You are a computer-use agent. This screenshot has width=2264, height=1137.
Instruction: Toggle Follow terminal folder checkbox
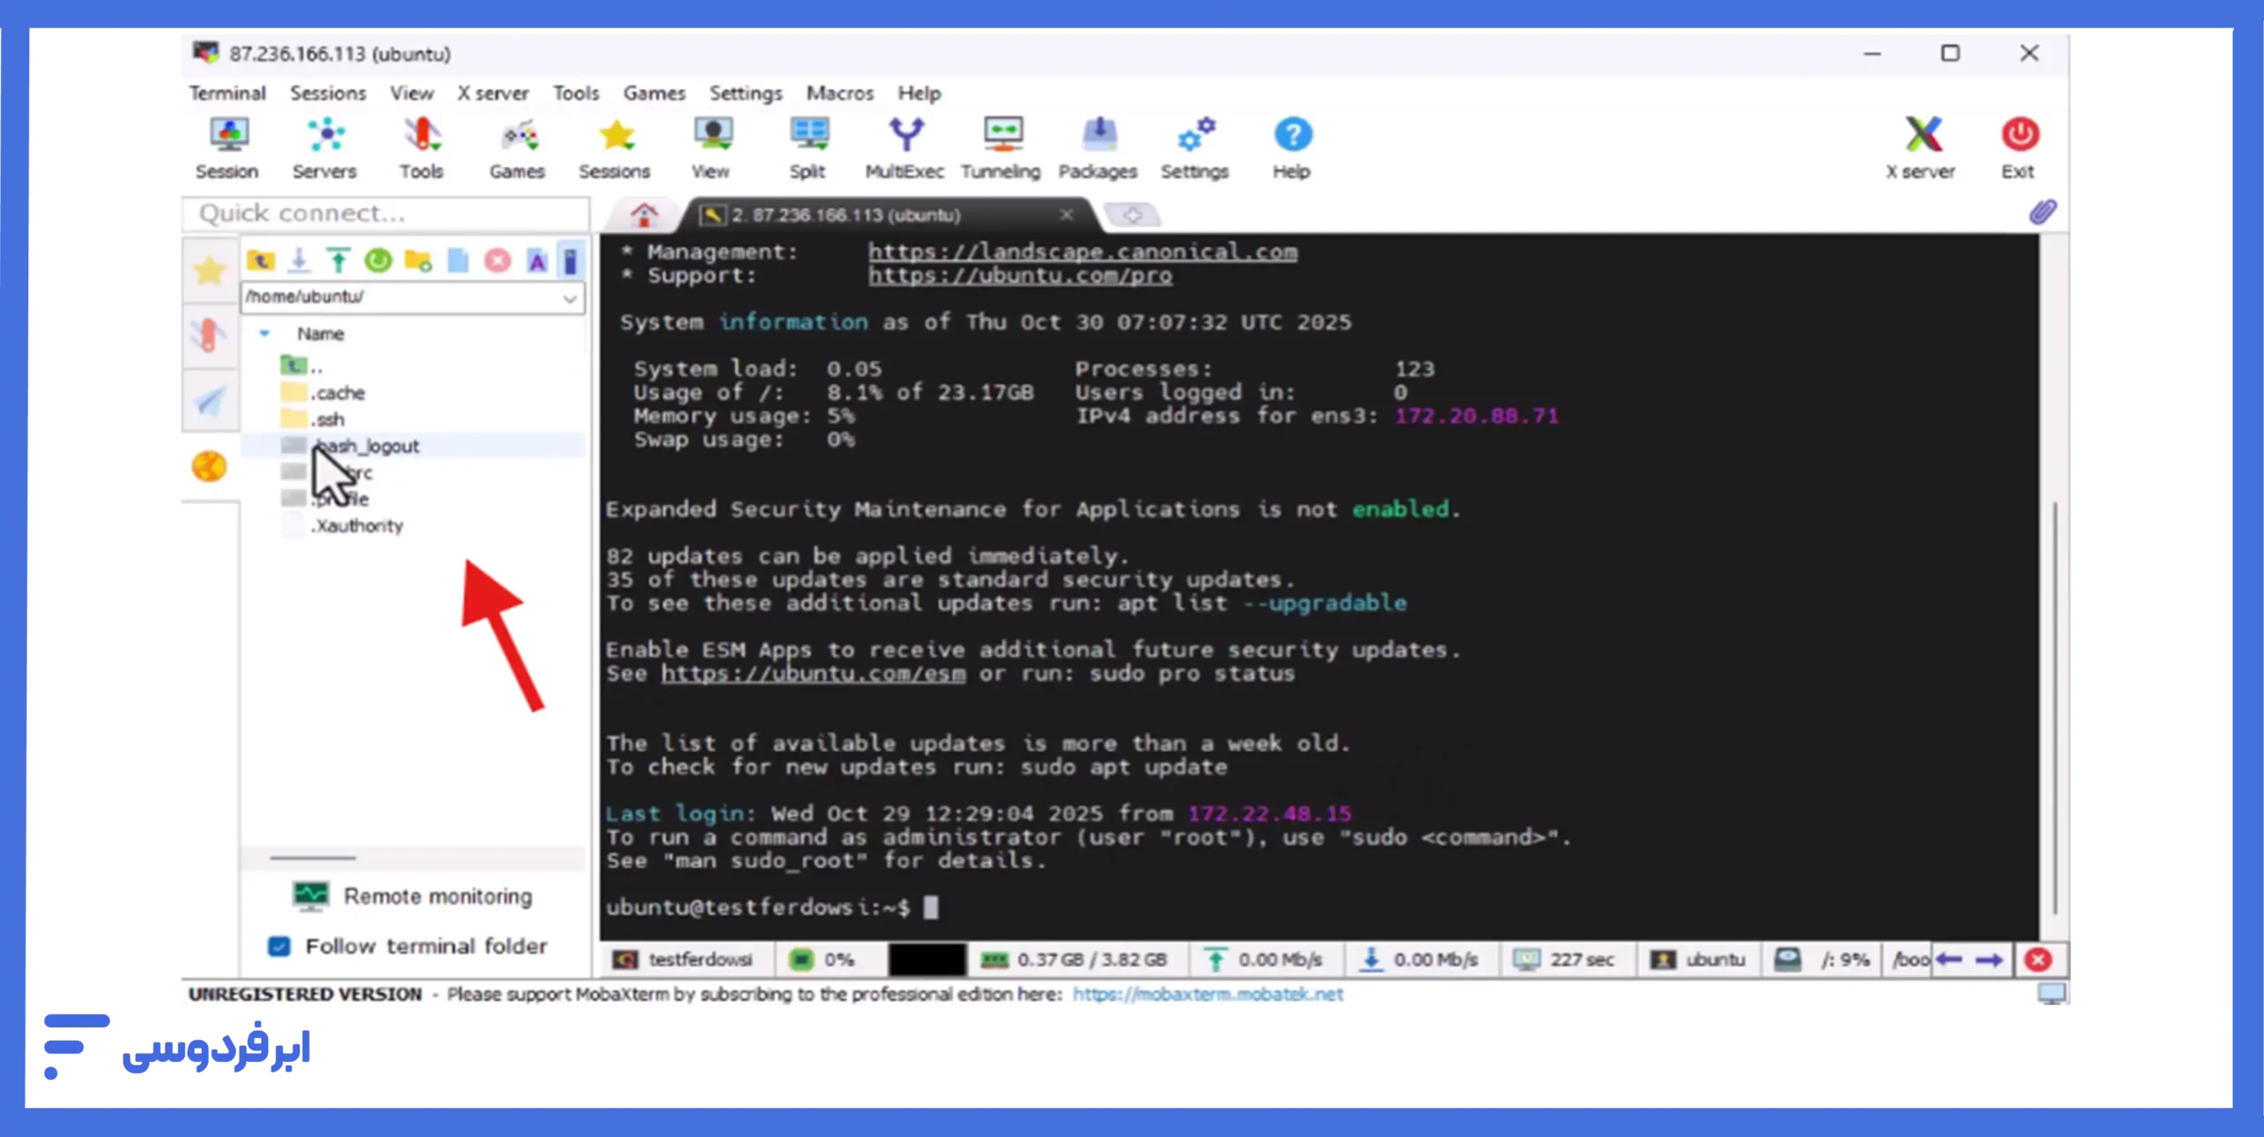(279, 946)
